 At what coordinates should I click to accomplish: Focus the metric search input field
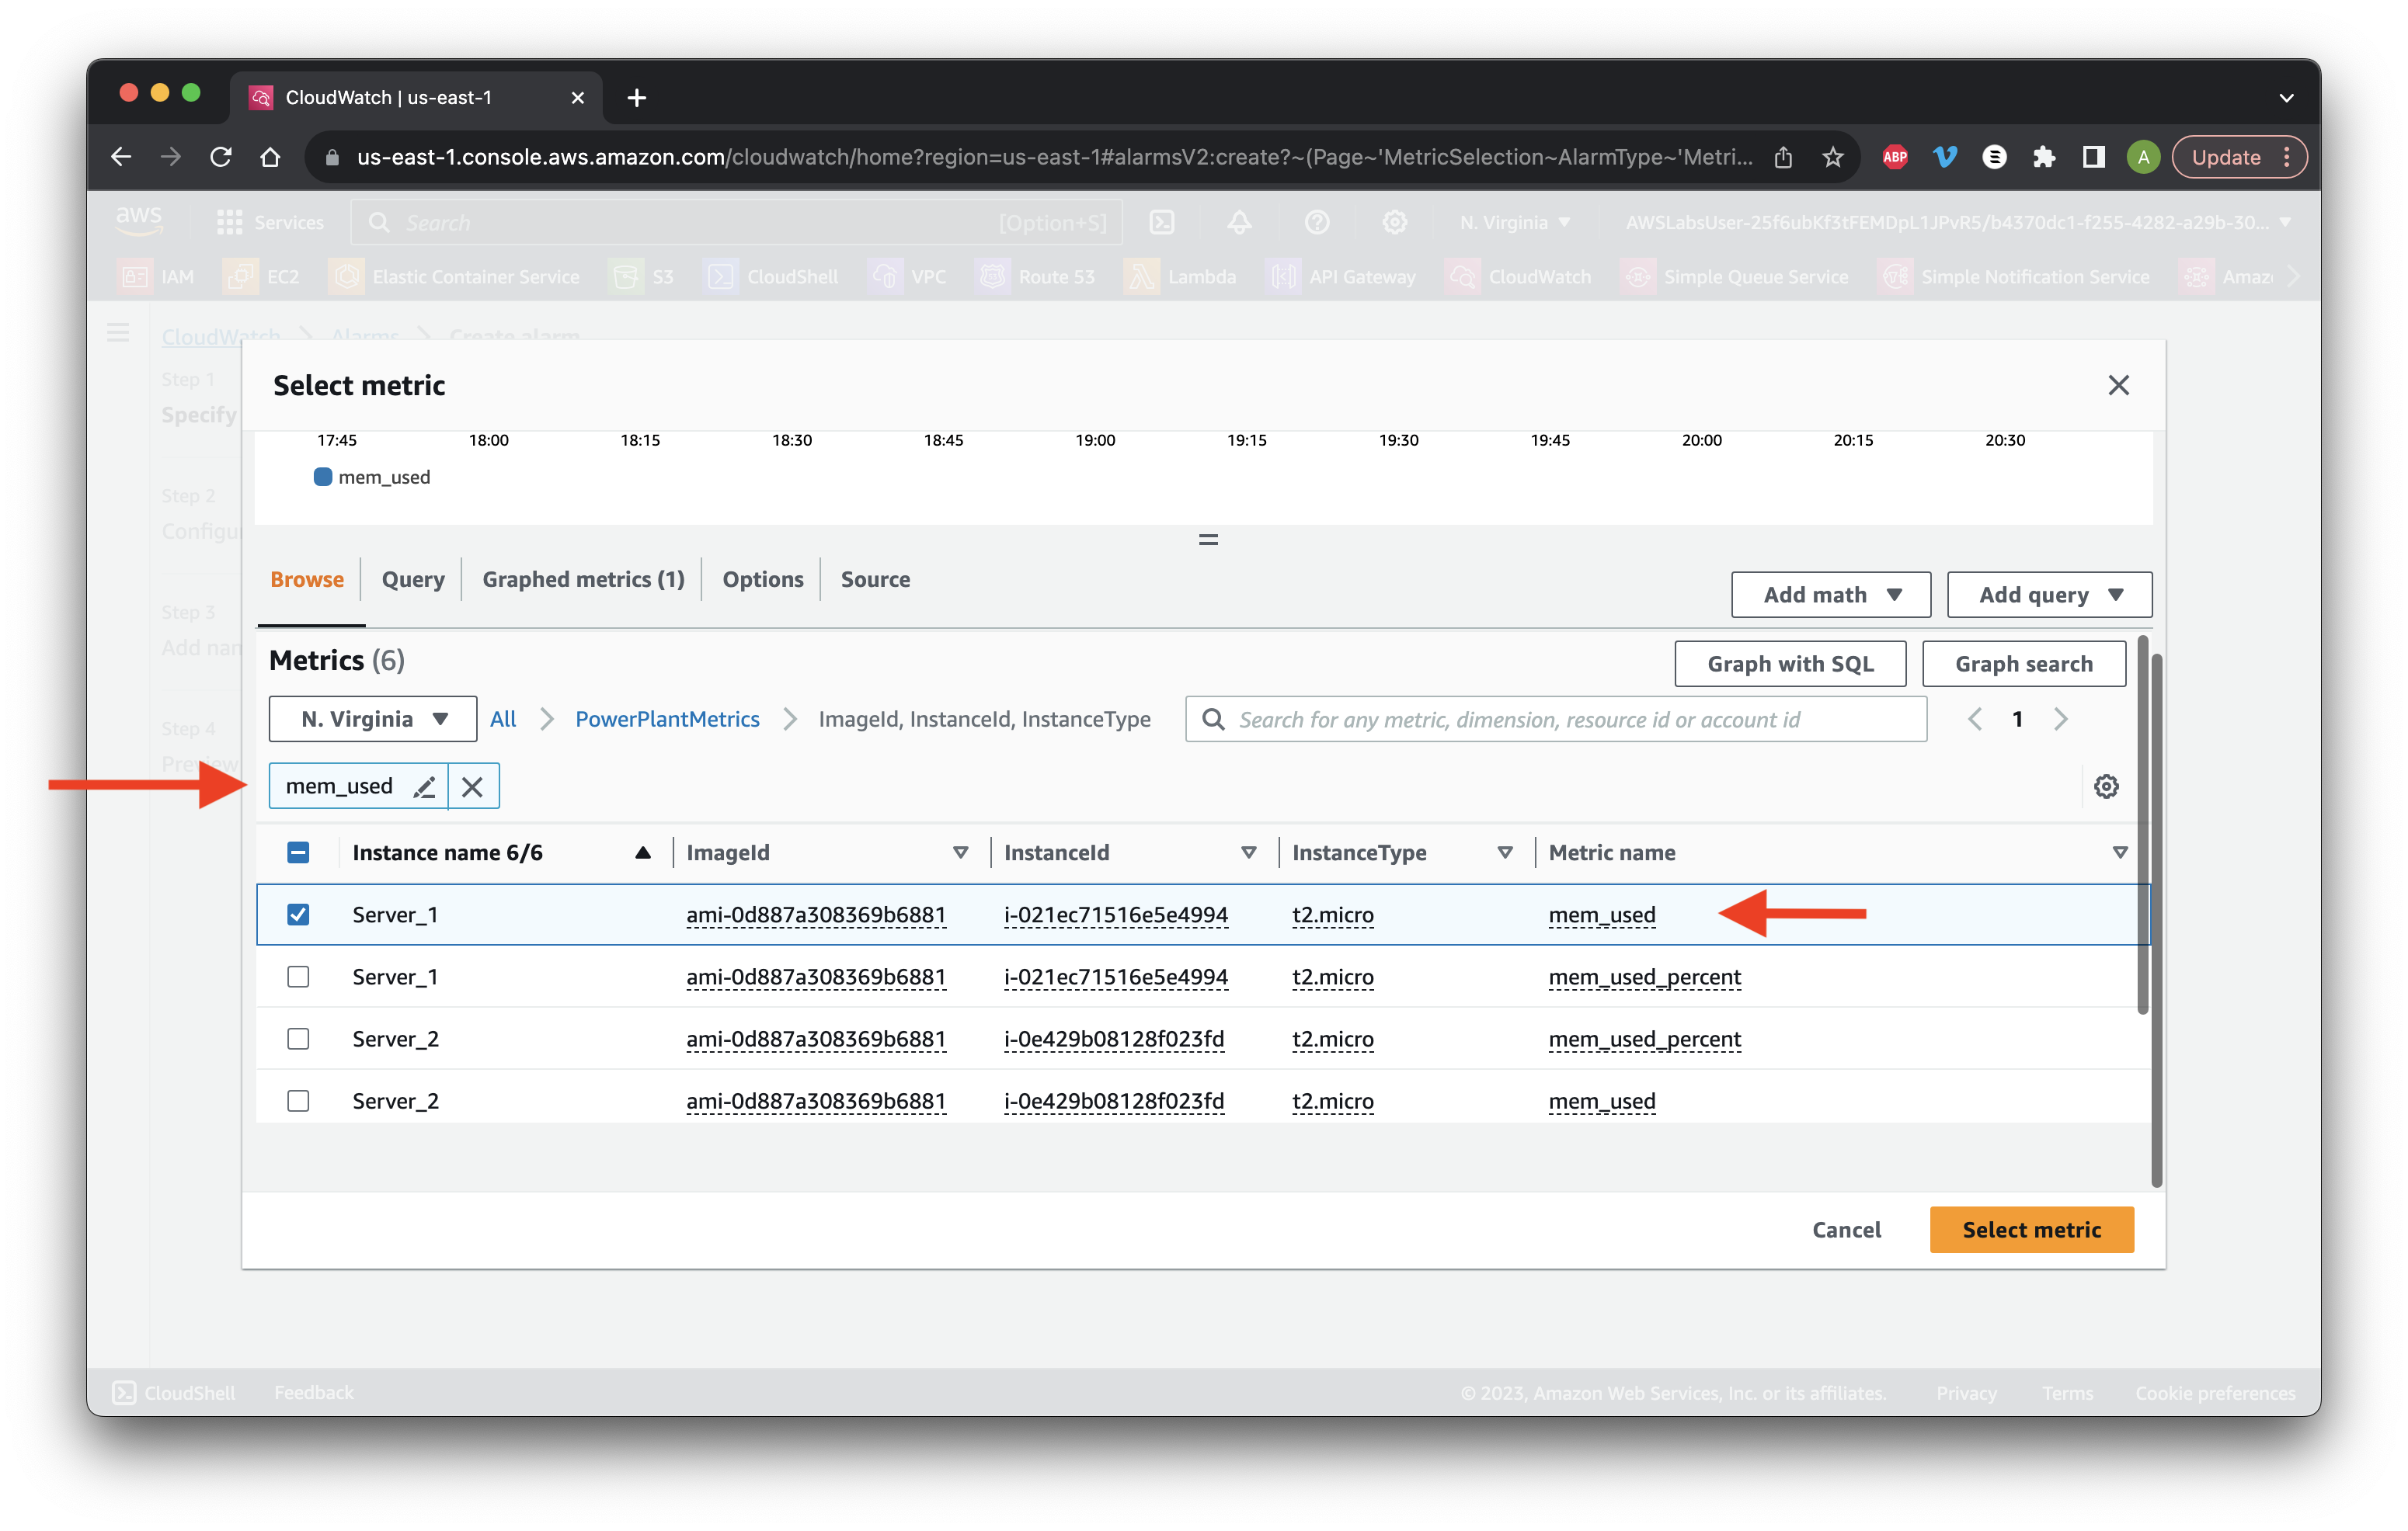click(1556, 720)
